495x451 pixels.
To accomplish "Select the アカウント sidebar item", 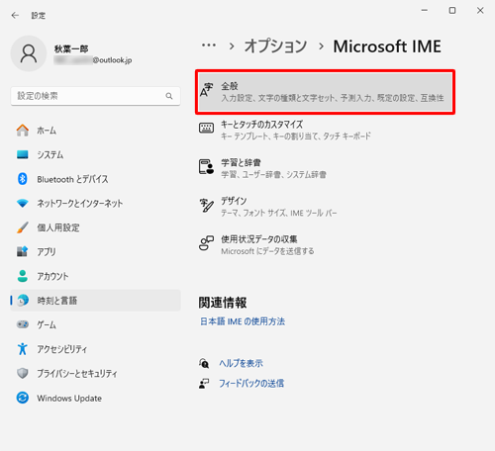I will [x=95, y=276].
